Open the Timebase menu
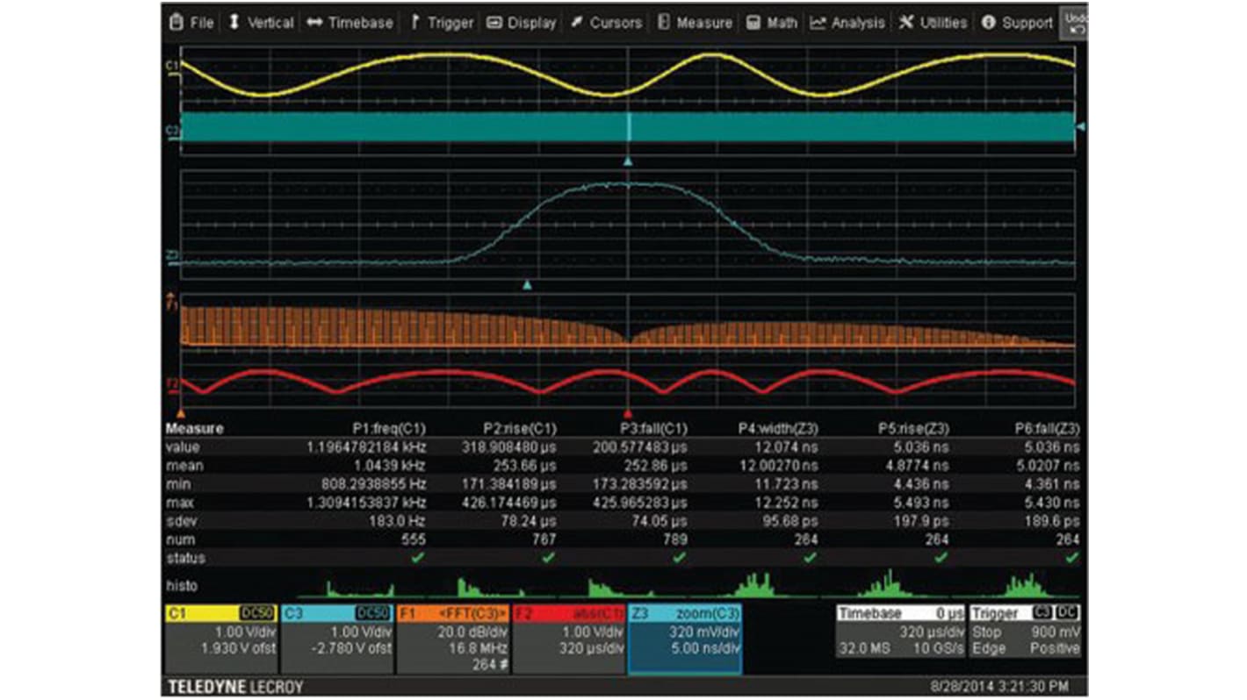Screen dimensions: 1247x700 pos(350,23)
